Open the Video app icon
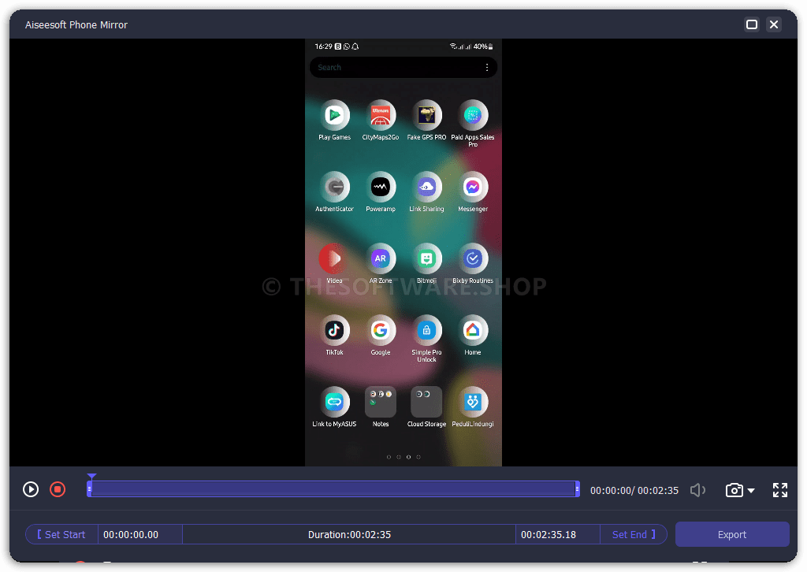Screen dimensions: 807x572 click(334, 258)
